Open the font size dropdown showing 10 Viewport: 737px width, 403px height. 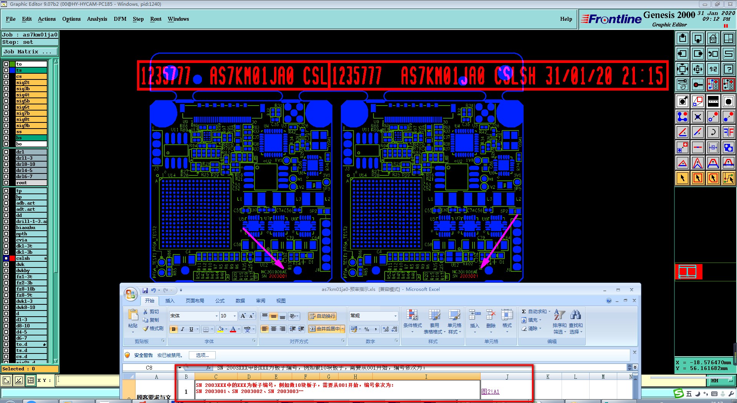pyautogui.click(x=235, y=316)
